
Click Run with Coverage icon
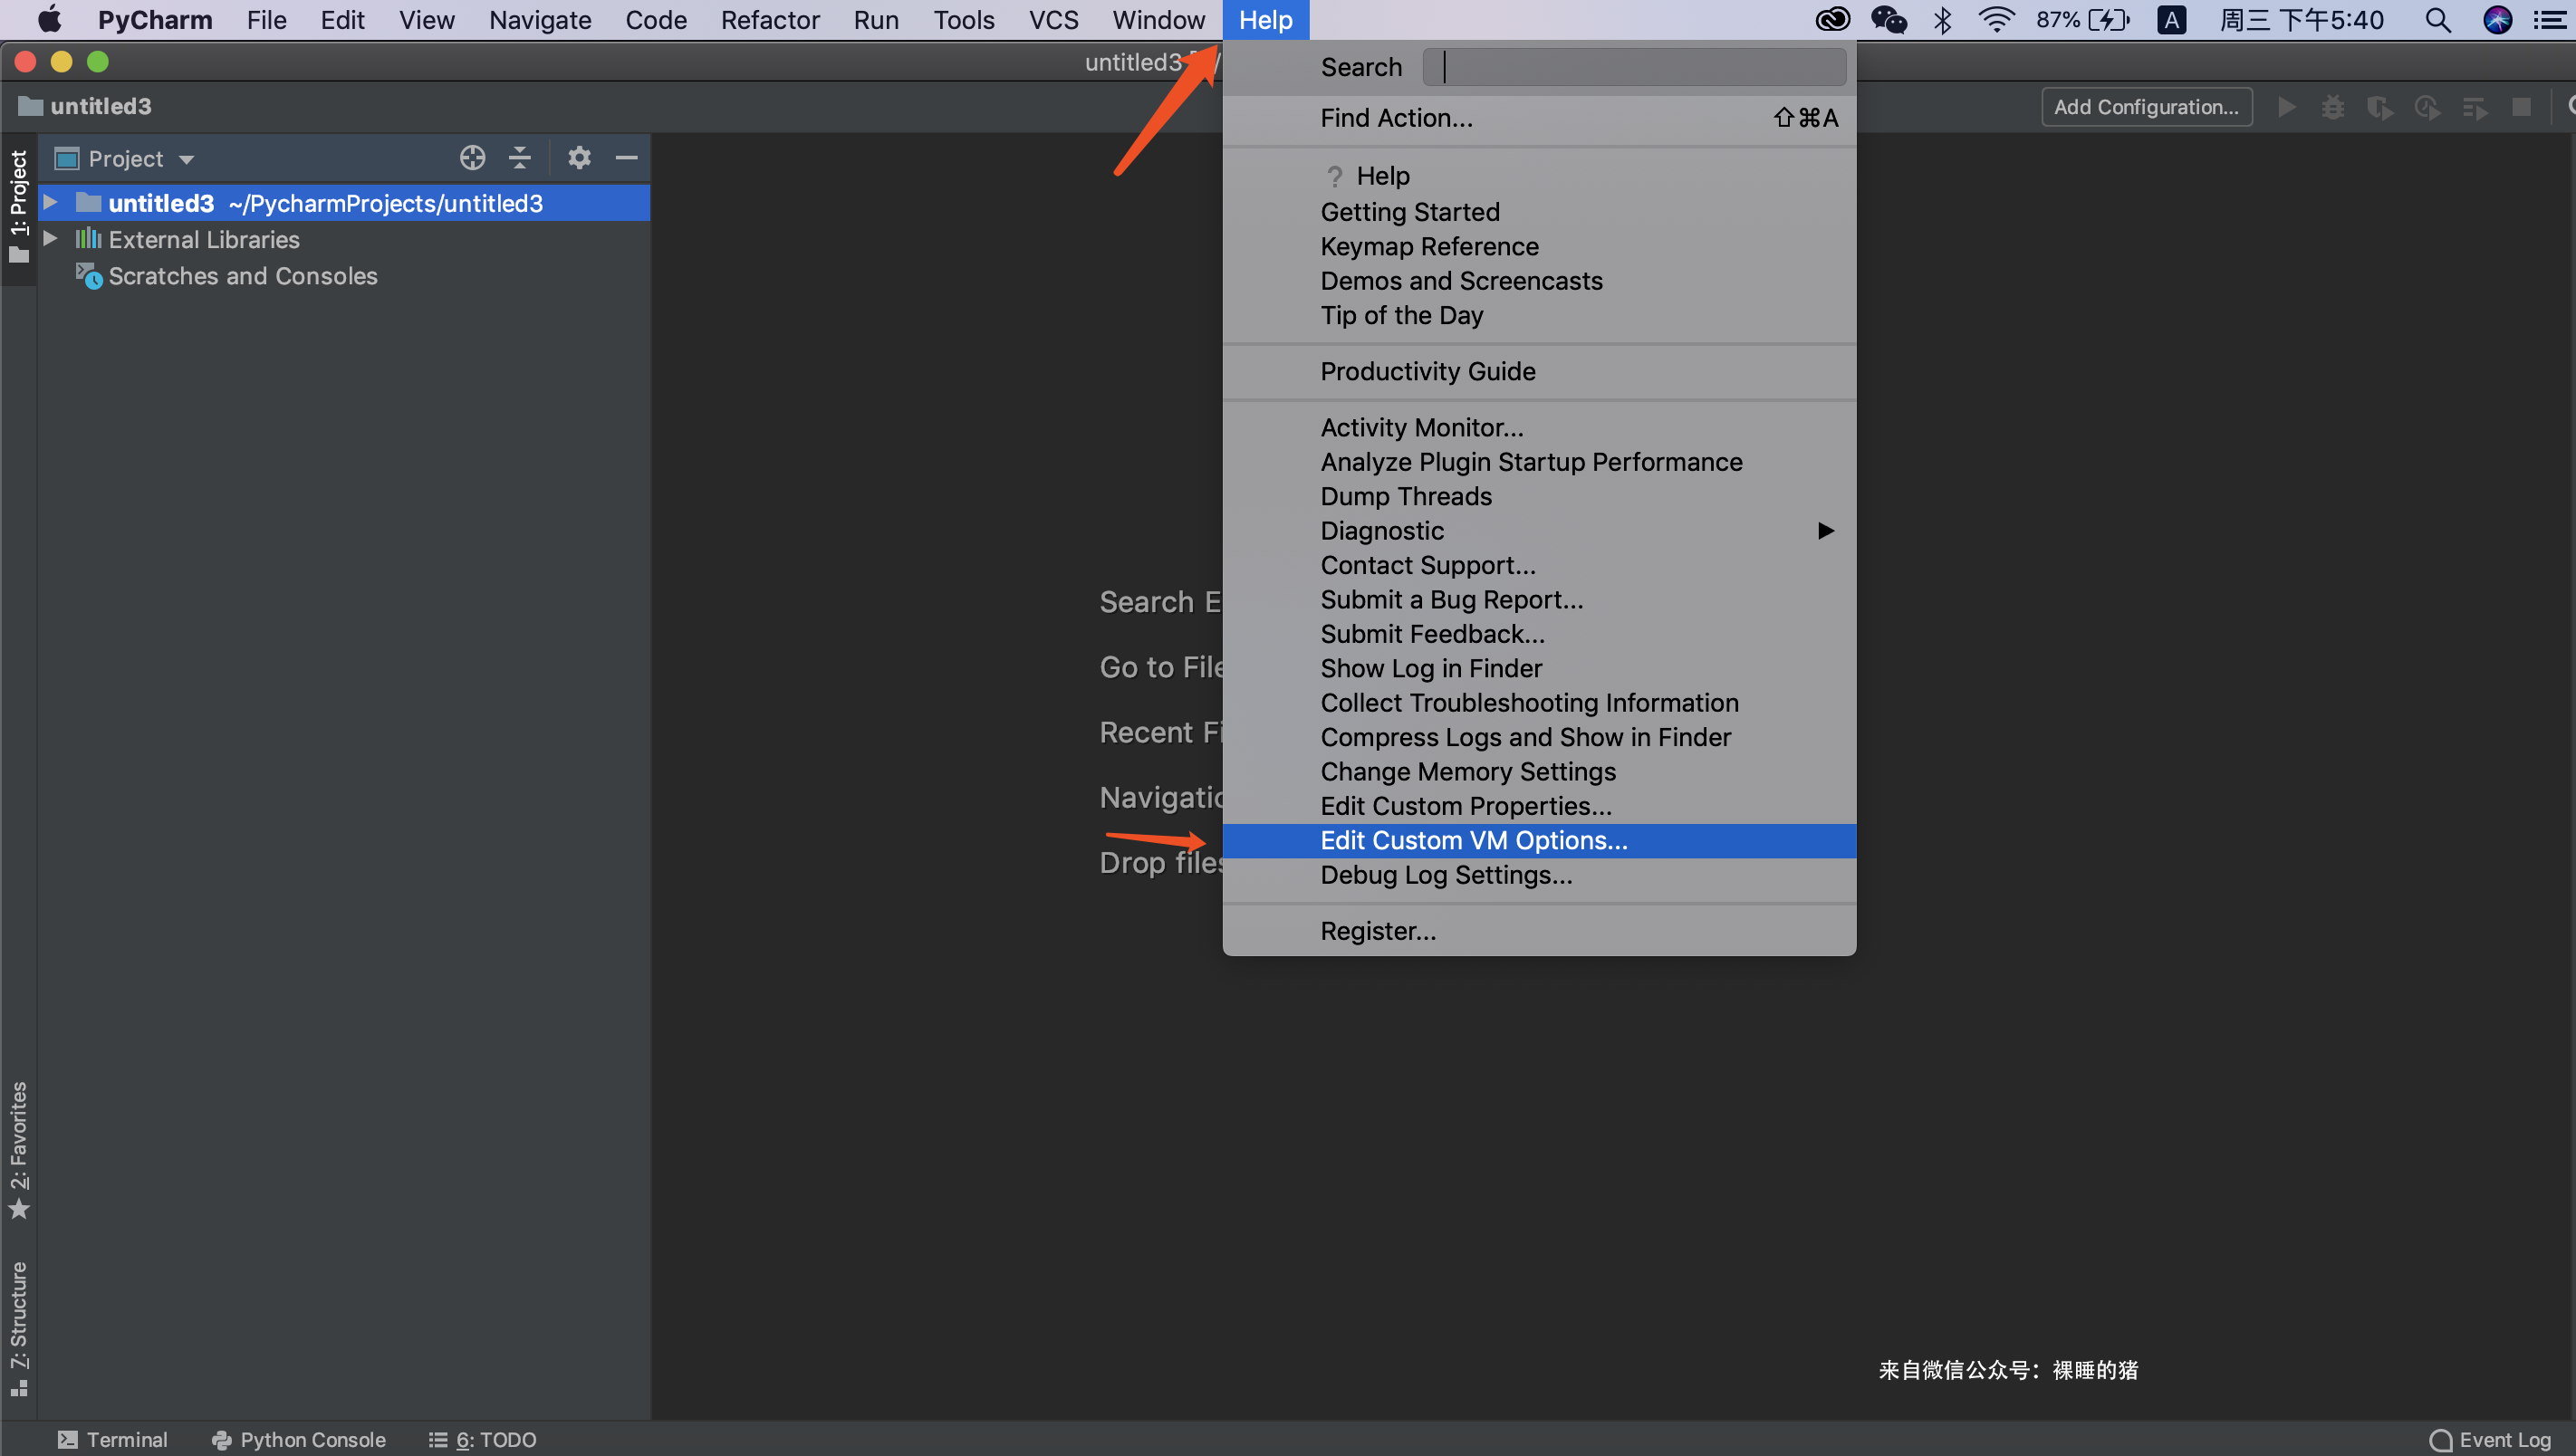click(x=2380, y=107)
